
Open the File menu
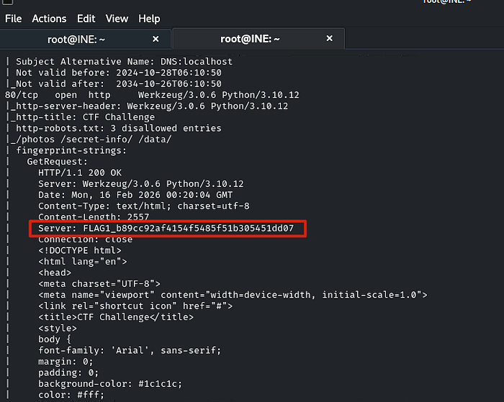(x=13, y=19)
